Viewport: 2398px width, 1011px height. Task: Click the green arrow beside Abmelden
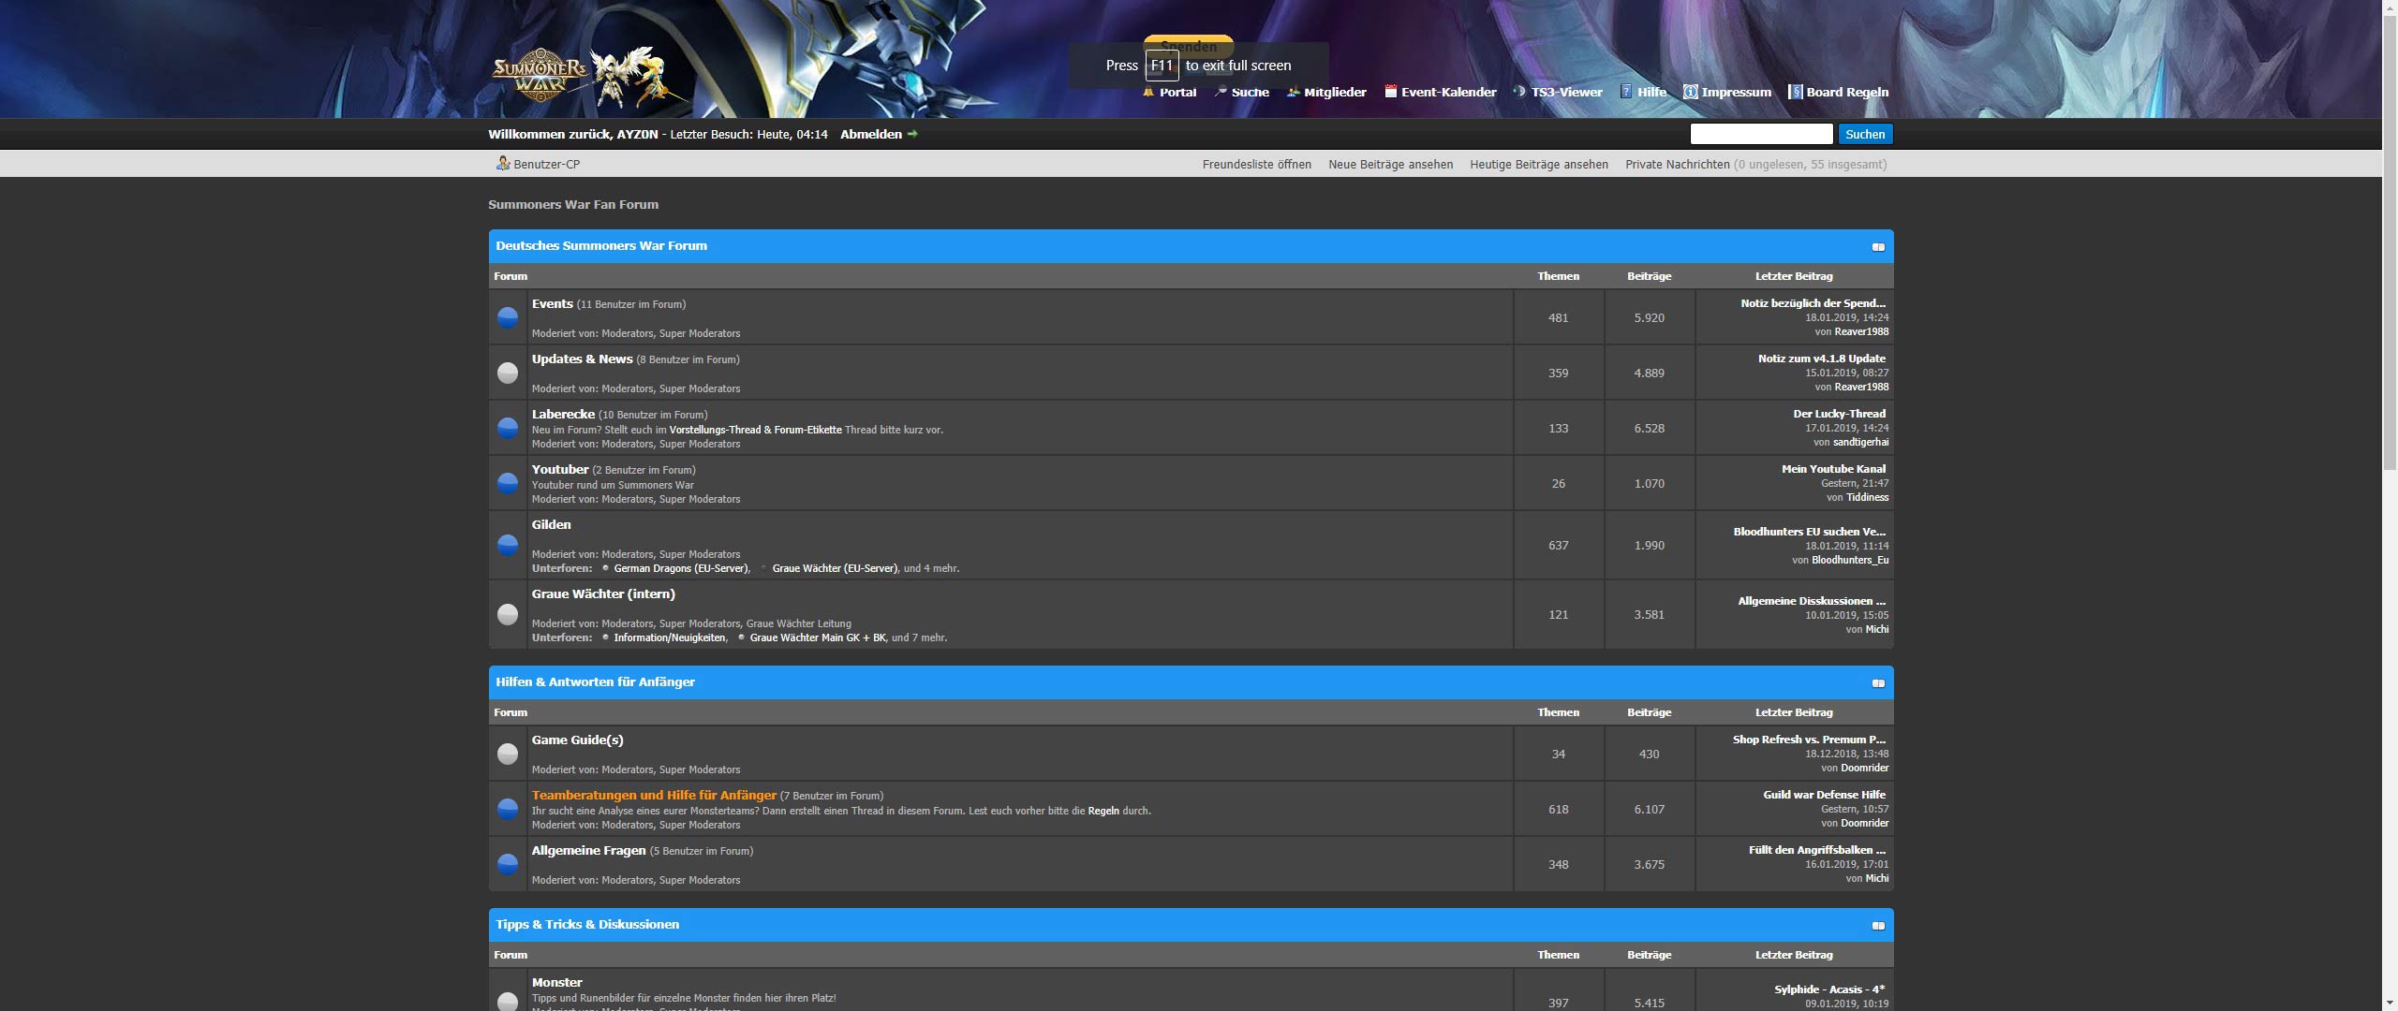[911, 134]
